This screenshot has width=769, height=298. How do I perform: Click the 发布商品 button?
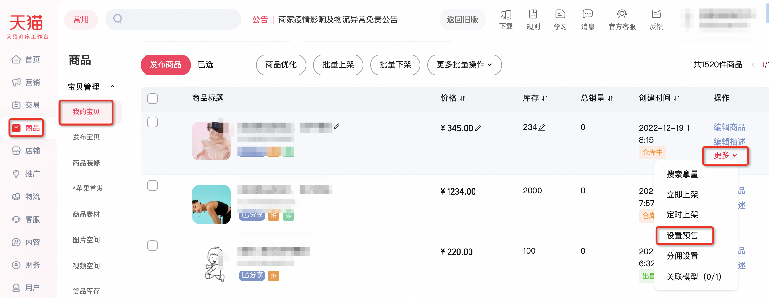[165, 65]
